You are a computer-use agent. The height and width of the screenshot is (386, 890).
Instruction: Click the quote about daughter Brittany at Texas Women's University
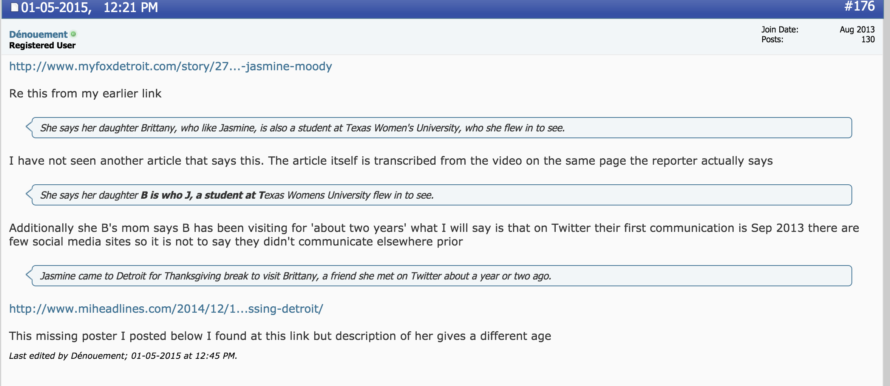click(x=302, y=128)
